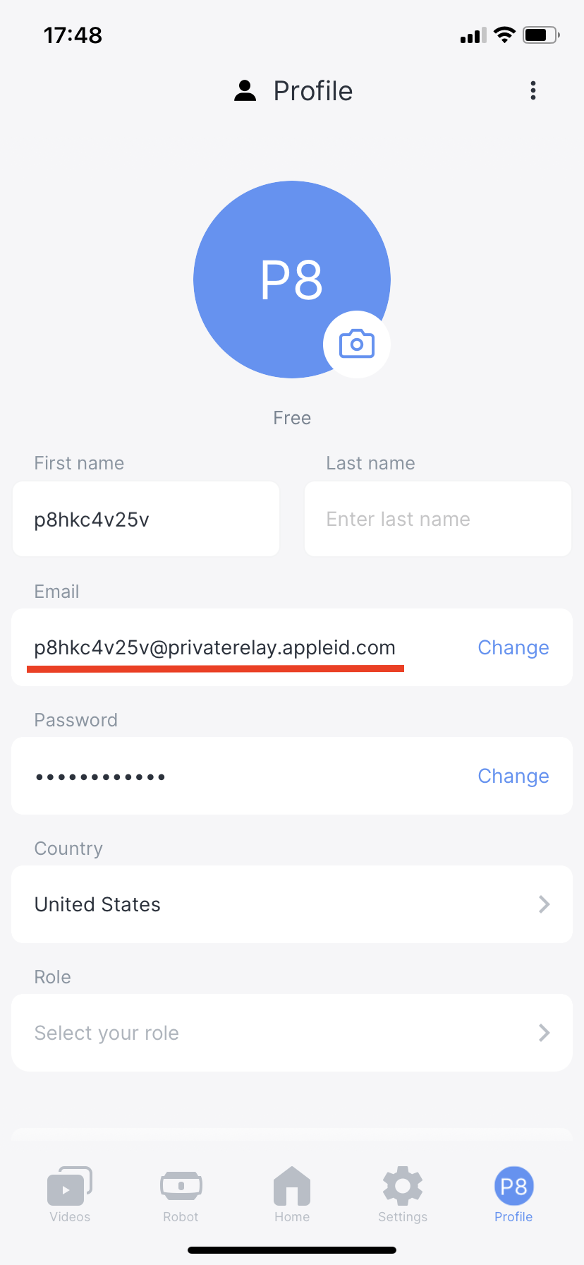Open the Videos tab icon
The width and height of the screenshot is (584, 1265).
click(70, 1186)
